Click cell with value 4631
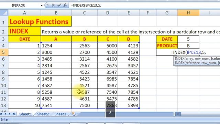The image size is (220, 124). pos(84,99)
